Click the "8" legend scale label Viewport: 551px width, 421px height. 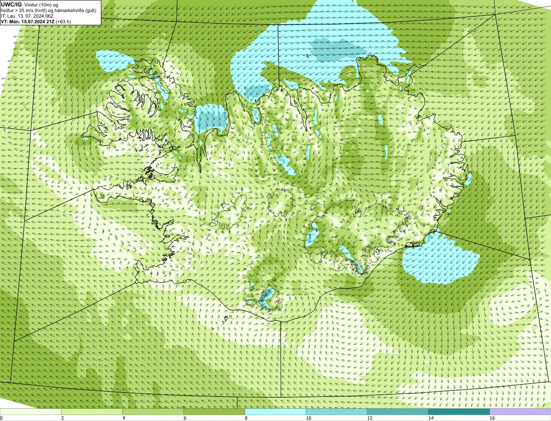(x=246, y=418)
